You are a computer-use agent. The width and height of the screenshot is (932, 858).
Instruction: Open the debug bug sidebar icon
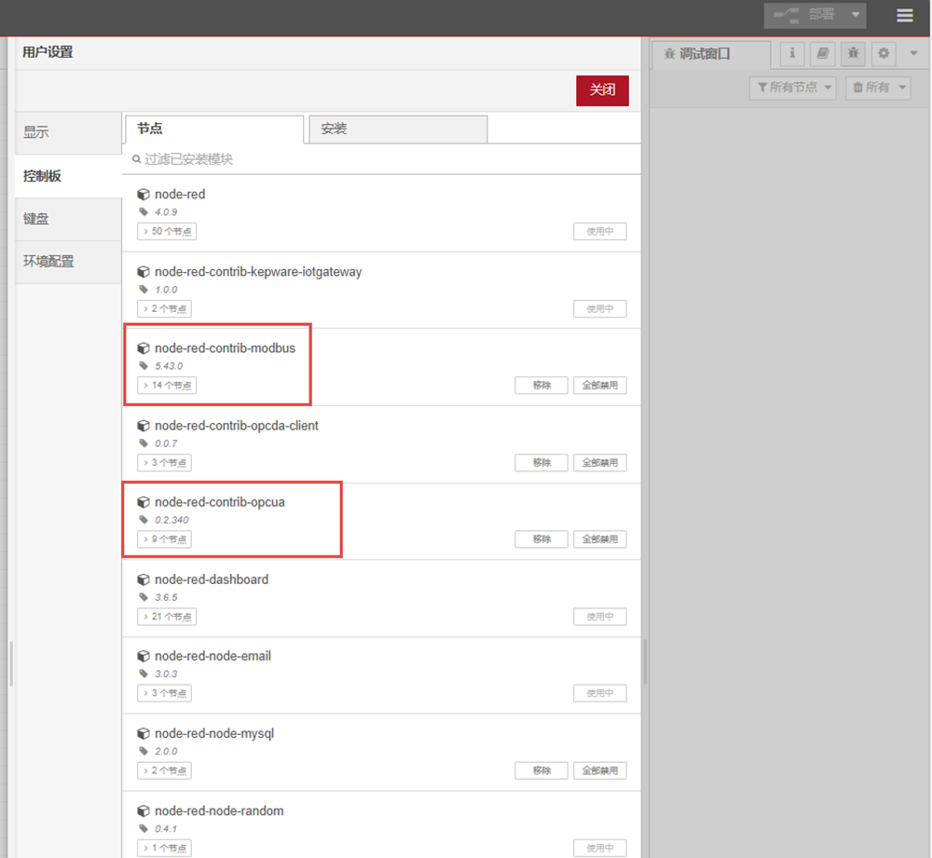[853, 53]
